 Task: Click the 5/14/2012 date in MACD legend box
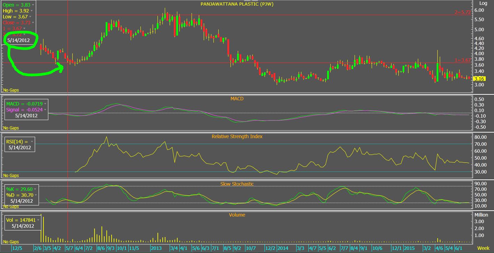(26, 116)
